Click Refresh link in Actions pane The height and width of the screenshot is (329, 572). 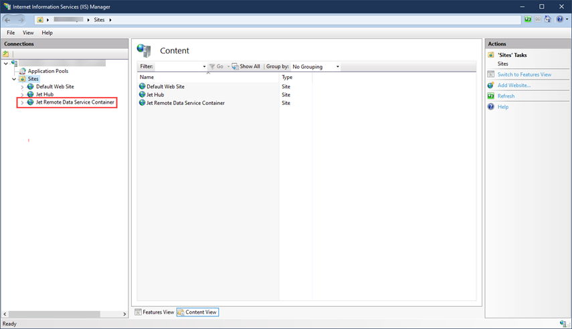tap(506, 96)
